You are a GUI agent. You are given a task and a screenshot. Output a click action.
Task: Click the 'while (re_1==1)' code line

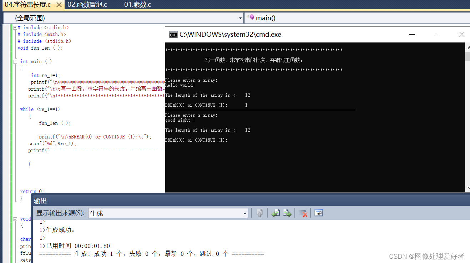[40, 109]
